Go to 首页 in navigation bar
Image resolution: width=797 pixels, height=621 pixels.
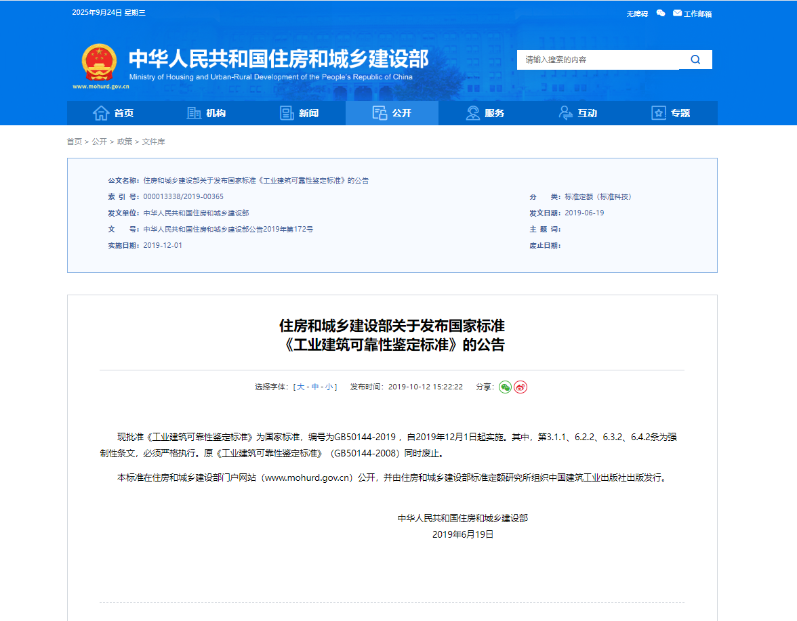tap(113, 113)
